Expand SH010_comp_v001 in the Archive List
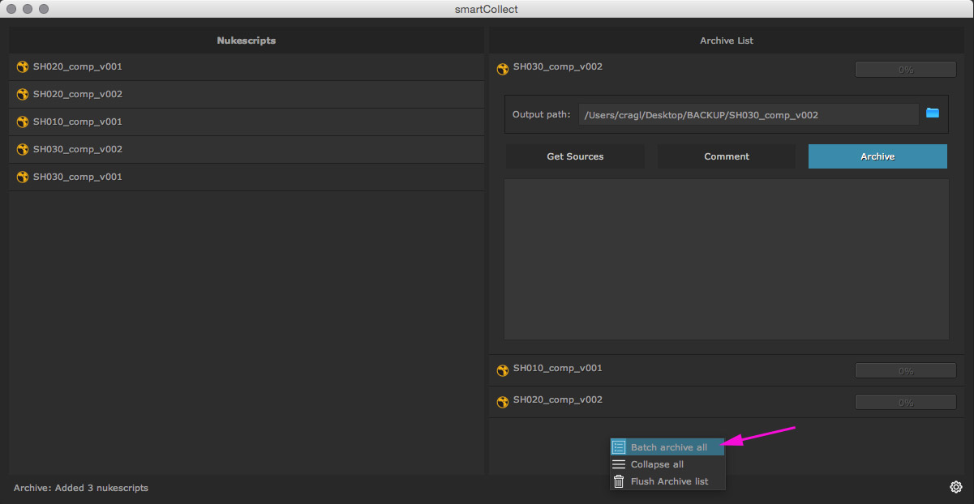Viewport: 974px width, 504px height. (558, 369)
